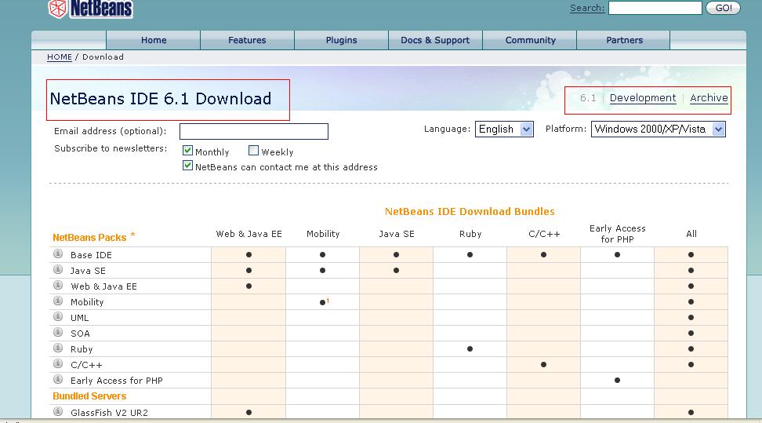Click the NetBeans IDE 6.1 Download title
The image size is (762, 423).
161,99
